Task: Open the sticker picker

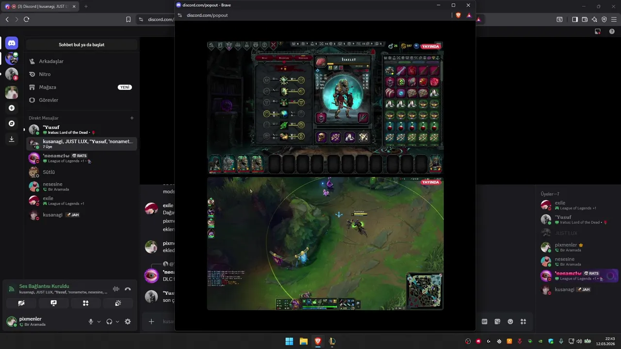Action: point(497,321)
